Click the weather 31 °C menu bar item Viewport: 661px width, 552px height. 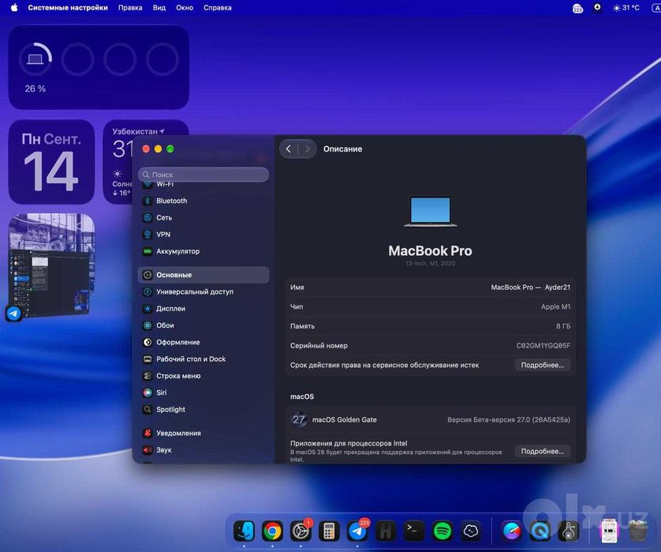[x=626, y=8]
